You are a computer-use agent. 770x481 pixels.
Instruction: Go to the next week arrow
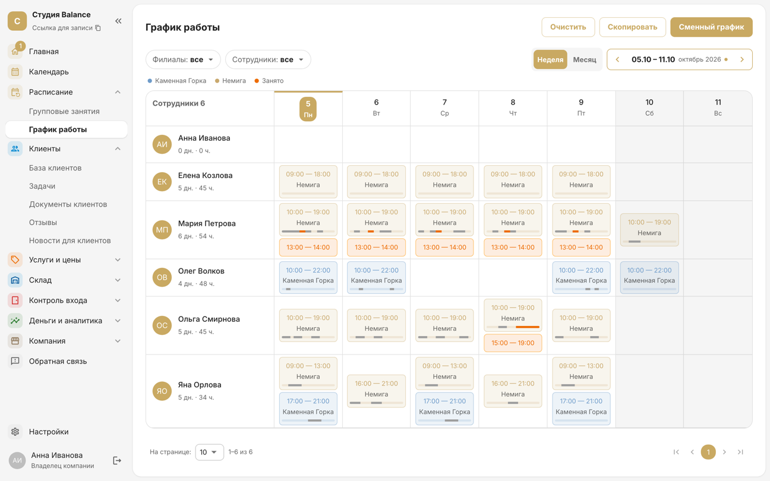[x=742, y=59]
